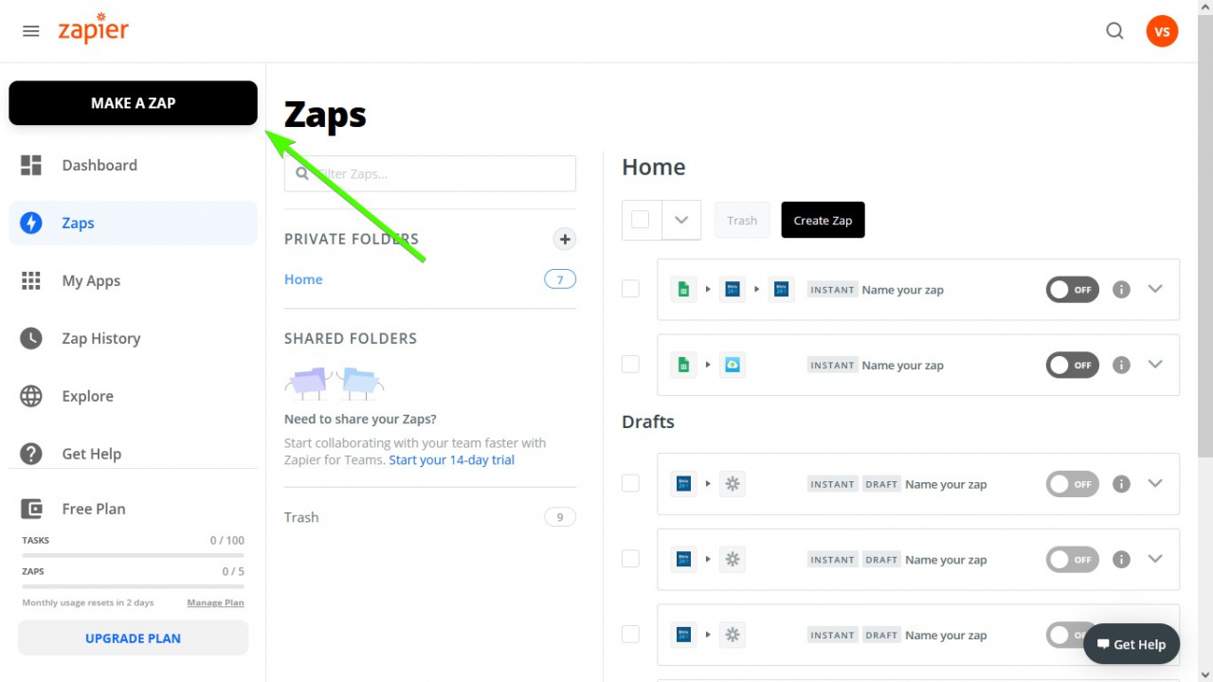
Task: Go to Dashboard in the sidebar
Action: tap(133, 165)
